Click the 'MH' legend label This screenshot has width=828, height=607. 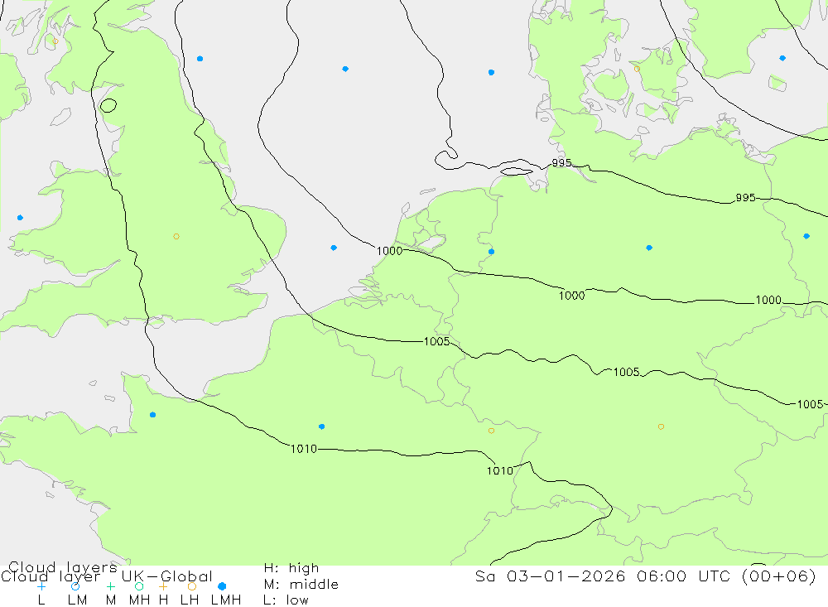coord(139,600)
